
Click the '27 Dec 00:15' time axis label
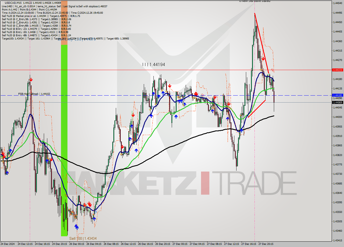coord(180,244)
